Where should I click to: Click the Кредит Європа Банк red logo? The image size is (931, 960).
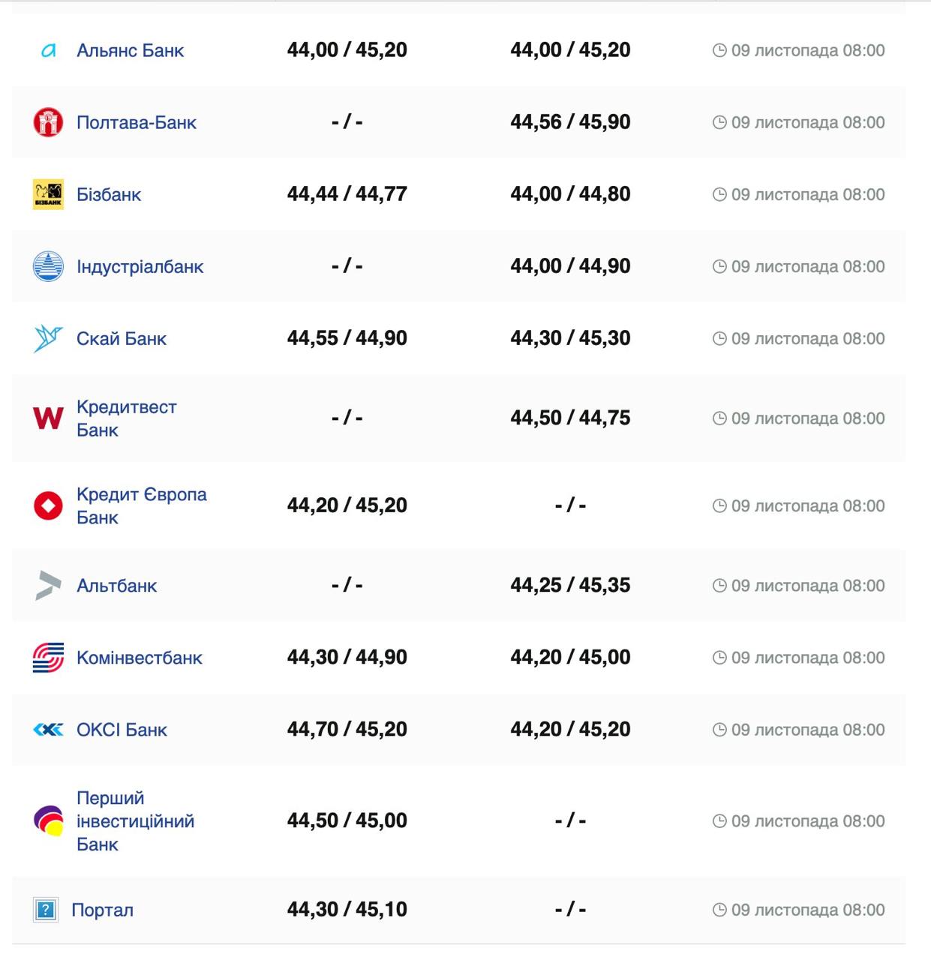(x=48, y=505)
